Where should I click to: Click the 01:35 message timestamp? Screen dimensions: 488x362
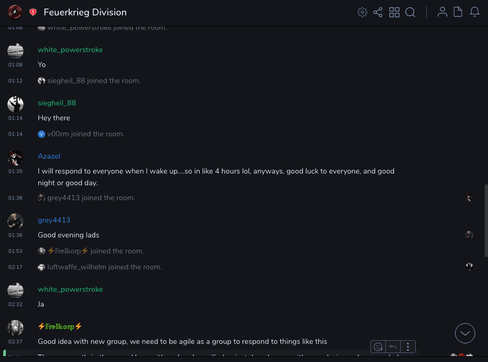(15, 171)
